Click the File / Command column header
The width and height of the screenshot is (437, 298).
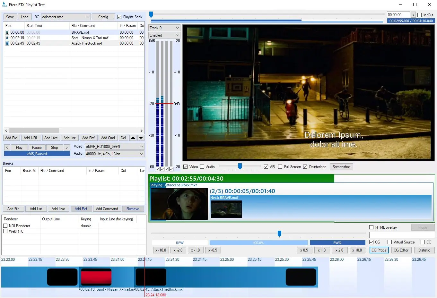83,26
